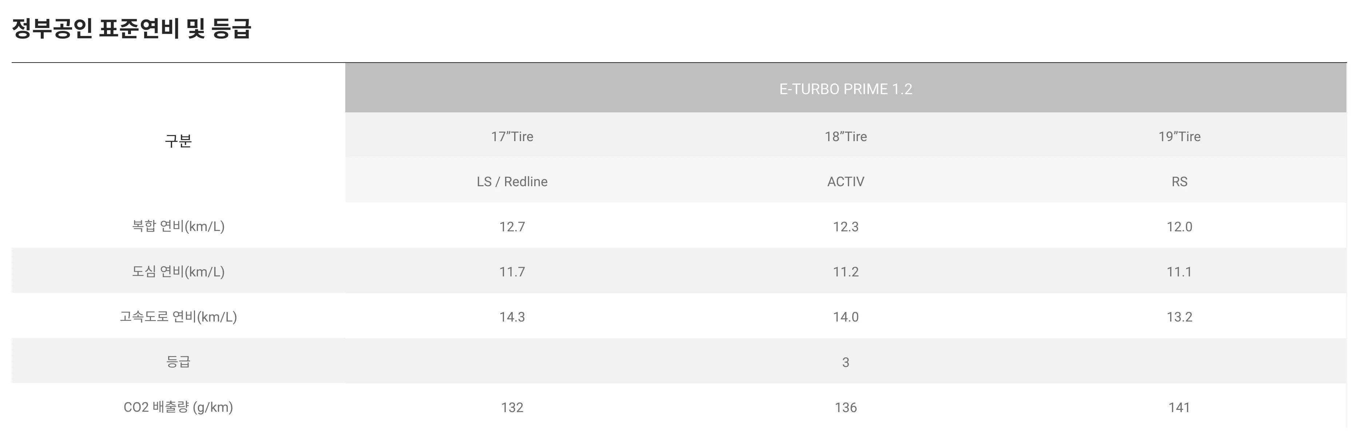Image resolution: width=1358 pixels, height=443 pixels.
Task: Click the 등급 row label
Action: [178, 362]
